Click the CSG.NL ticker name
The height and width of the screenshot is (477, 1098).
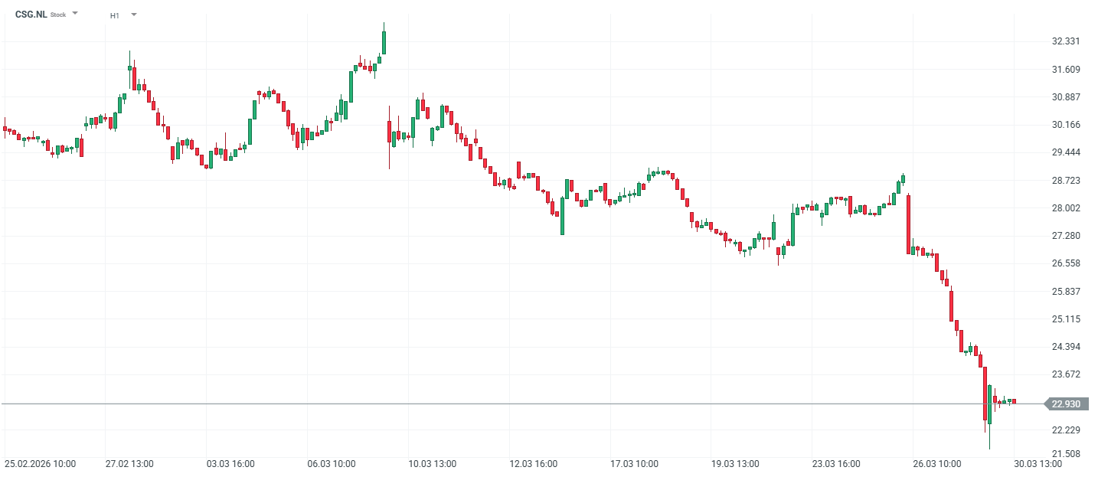point(31,15)
